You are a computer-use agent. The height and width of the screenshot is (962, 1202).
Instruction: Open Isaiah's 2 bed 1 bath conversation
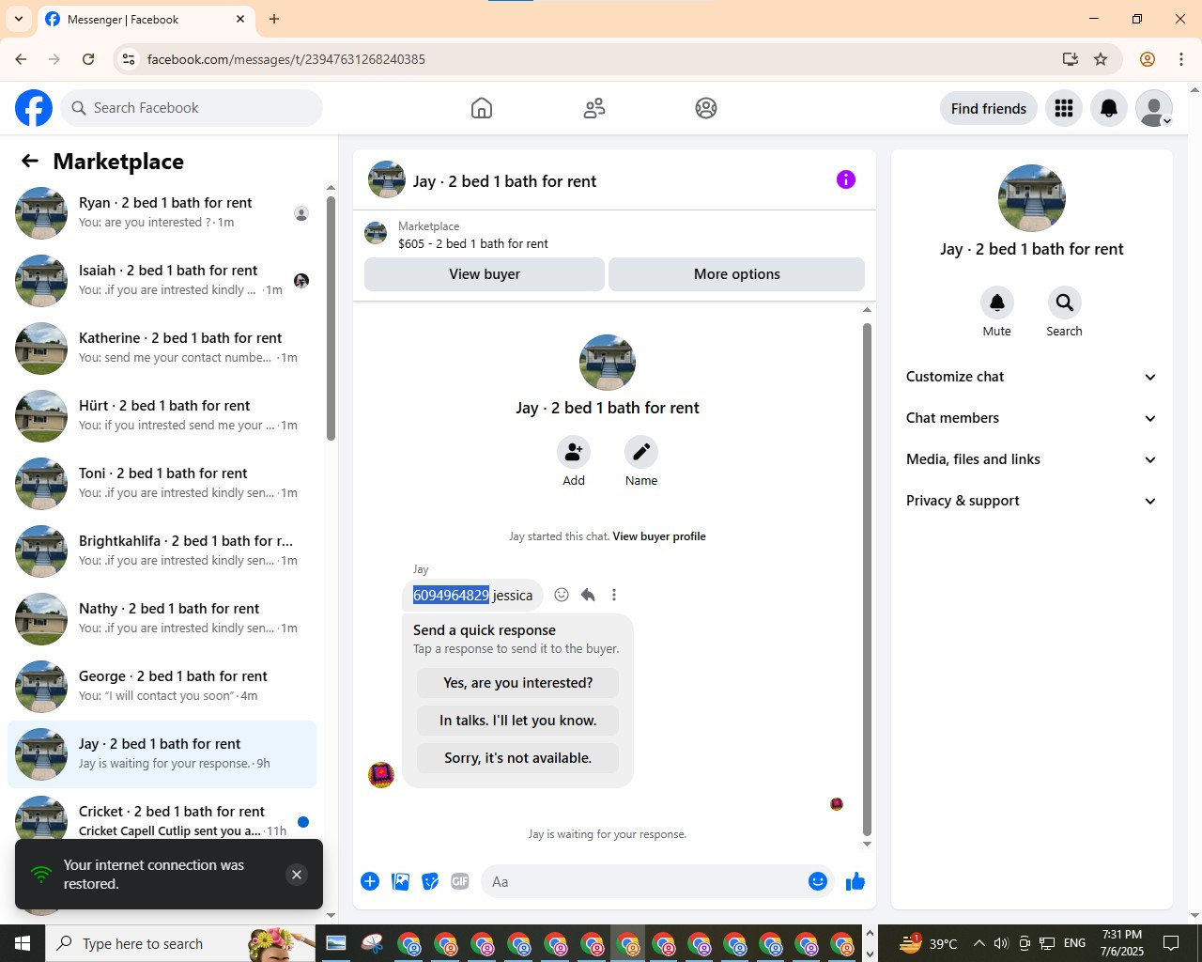[x=162, y=281]
